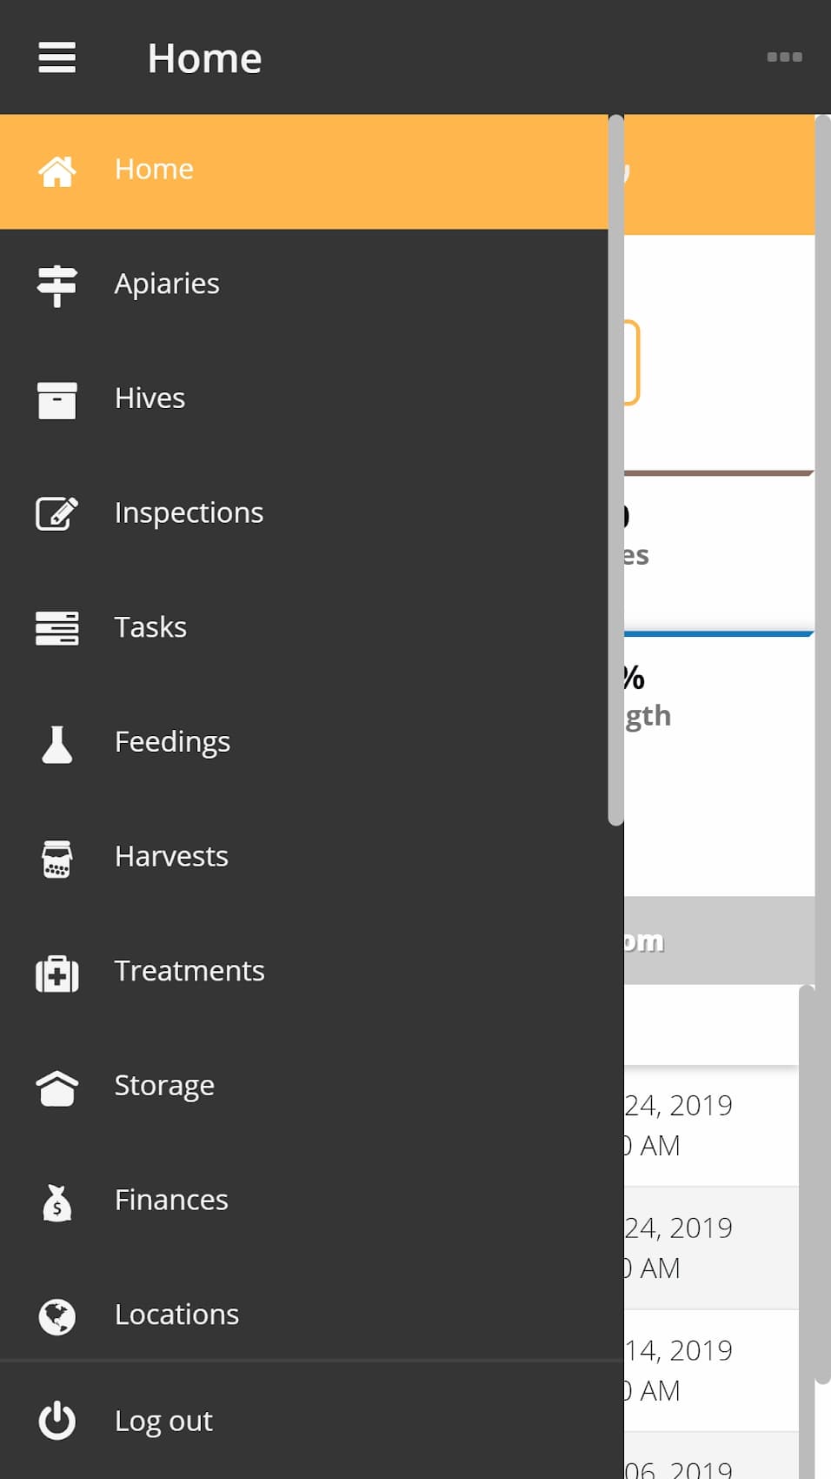Image resolution: width=831 pixels, height=1479 pixels.
Task: Click the Inspections edit icon
Action: click(x=57, y=513)
